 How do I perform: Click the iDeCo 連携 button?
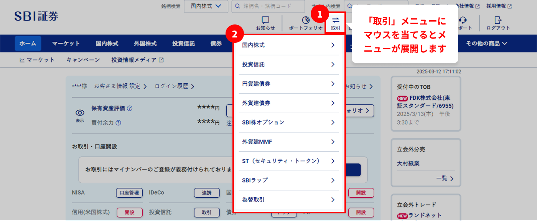click(x=207, y=193)
